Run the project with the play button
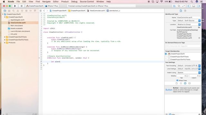The width and height of the screenshot is (206, 115). [15, 6]
